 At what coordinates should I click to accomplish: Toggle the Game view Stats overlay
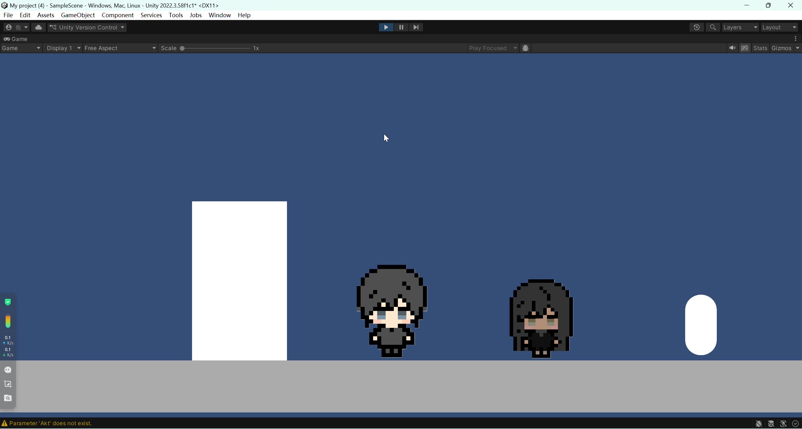[x=760, y=48]
